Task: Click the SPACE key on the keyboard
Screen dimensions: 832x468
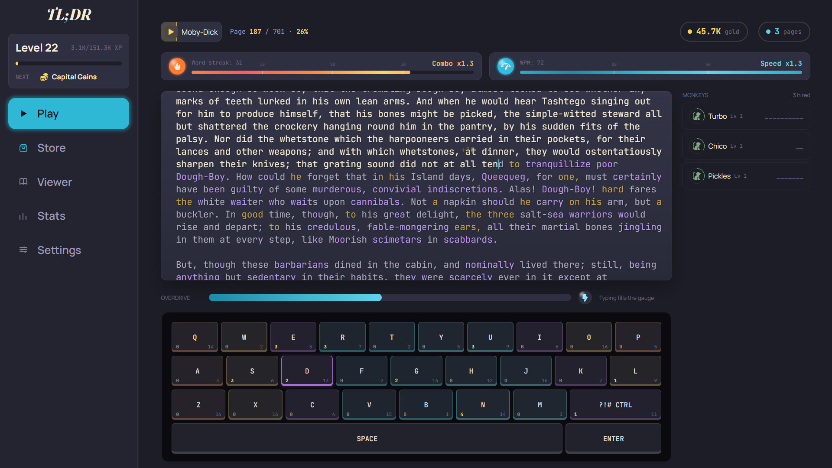Action: 367,439
